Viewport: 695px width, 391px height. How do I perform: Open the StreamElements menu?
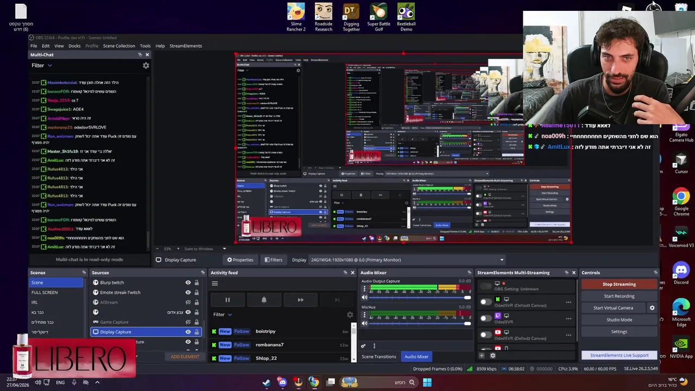pos(186,46)
